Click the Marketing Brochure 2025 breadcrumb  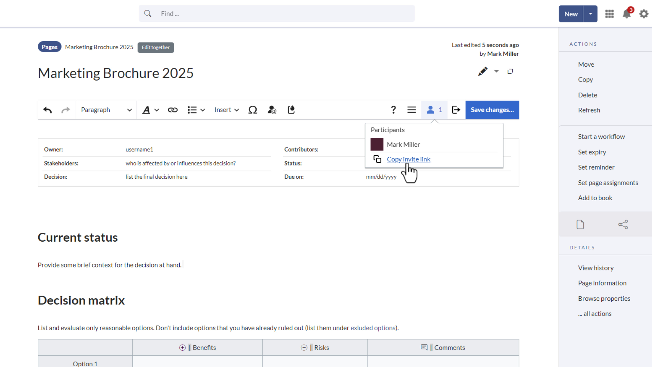(99, 47)
